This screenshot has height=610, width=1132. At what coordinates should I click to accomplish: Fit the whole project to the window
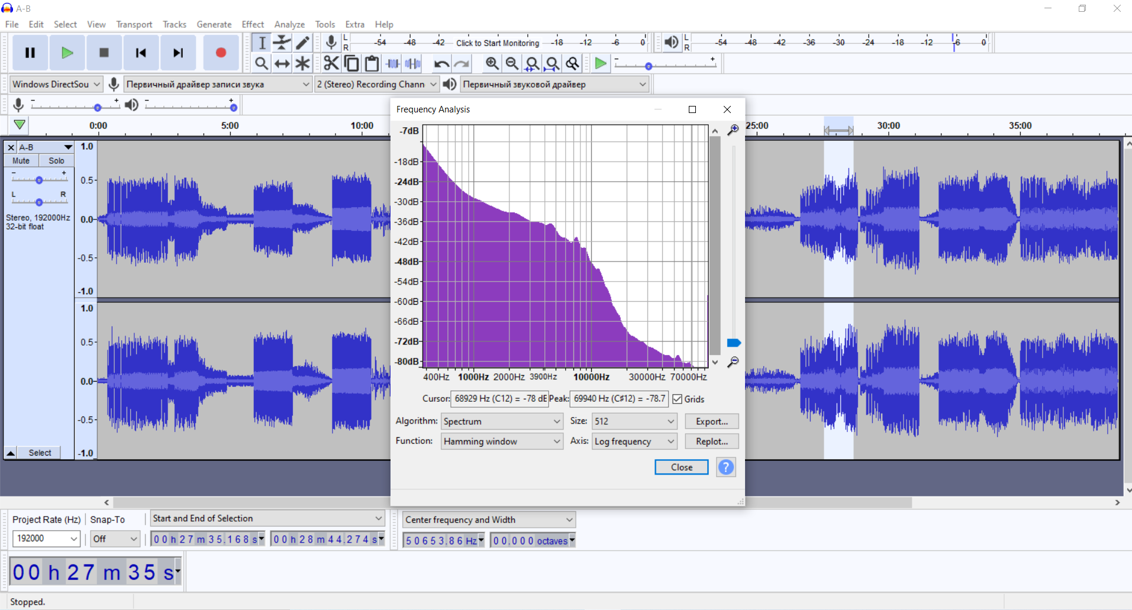pyautogui.click(x=552, y=63)
